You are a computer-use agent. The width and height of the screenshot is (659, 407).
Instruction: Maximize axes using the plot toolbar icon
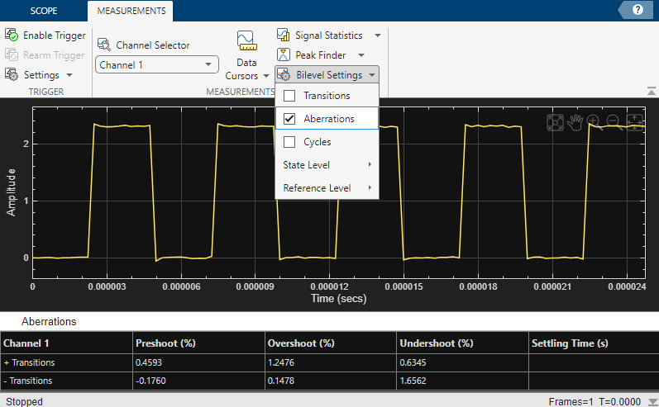click(556, 123)
